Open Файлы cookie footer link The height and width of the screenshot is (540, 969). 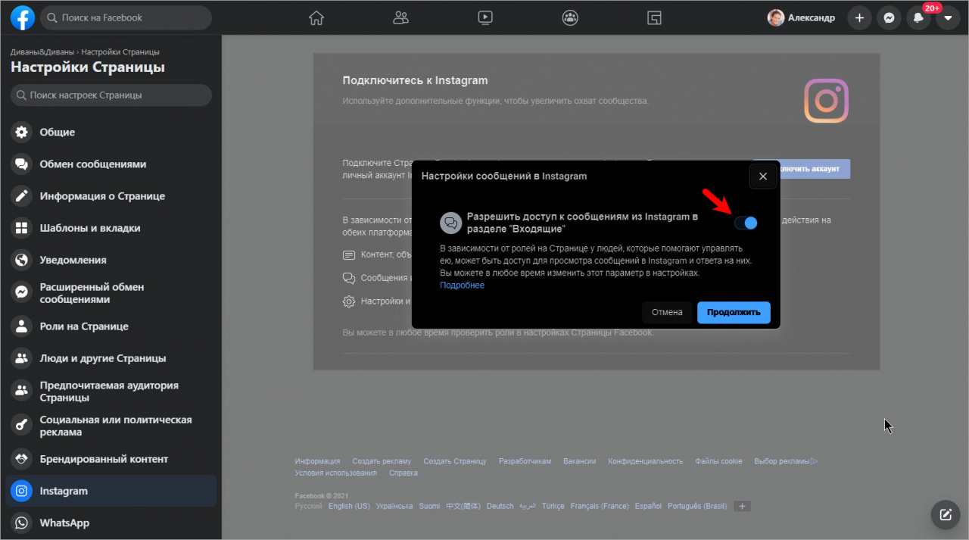pos(718,461)
